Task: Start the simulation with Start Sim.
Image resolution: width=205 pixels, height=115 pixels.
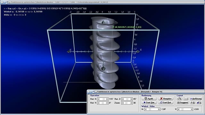Action: tap(149, 103)
